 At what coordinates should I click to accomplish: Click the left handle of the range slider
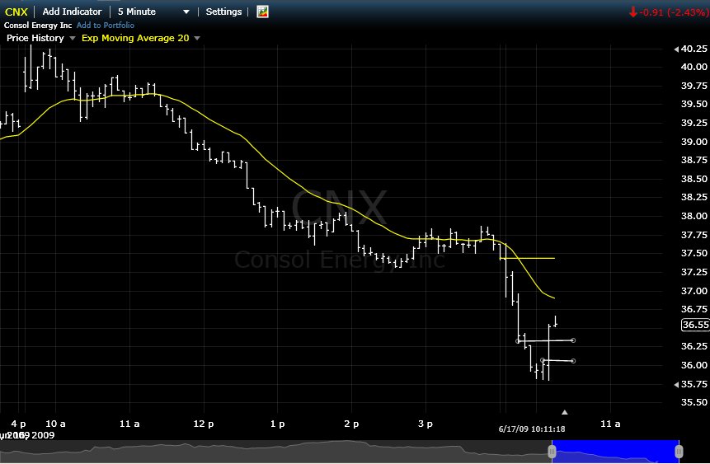pyautogui.click(x=552, y=452)
